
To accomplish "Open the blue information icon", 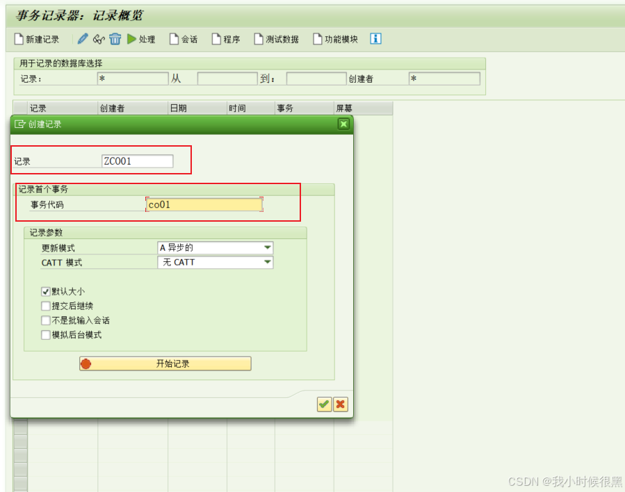I will click(x=375, y=39).
